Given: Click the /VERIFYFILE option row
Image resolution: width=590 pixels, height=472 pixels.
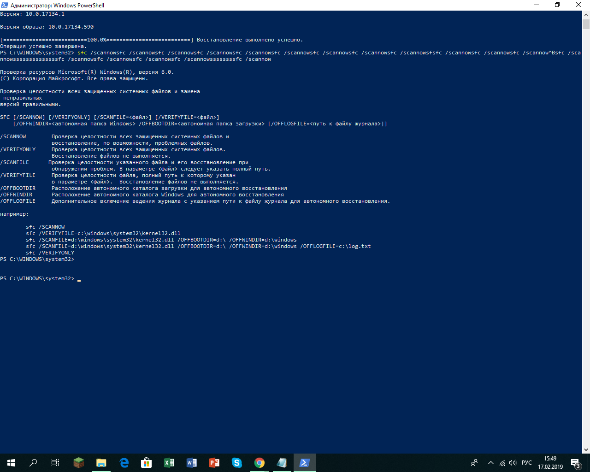Looking at the screenshot, I should coord(119,178).
